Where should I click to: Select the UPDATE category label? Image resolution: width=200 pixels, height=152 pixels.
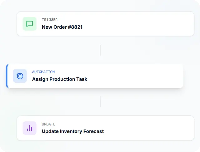[x=49, y=124]
